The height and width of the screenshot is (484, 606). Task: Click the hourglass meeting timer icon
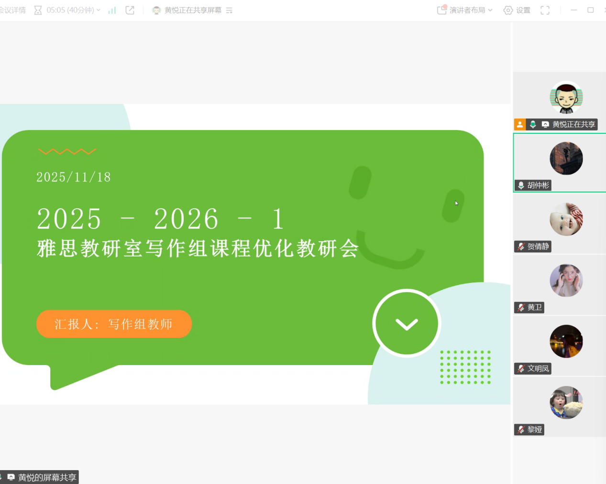pyautogui.click(x=38, y=10)
